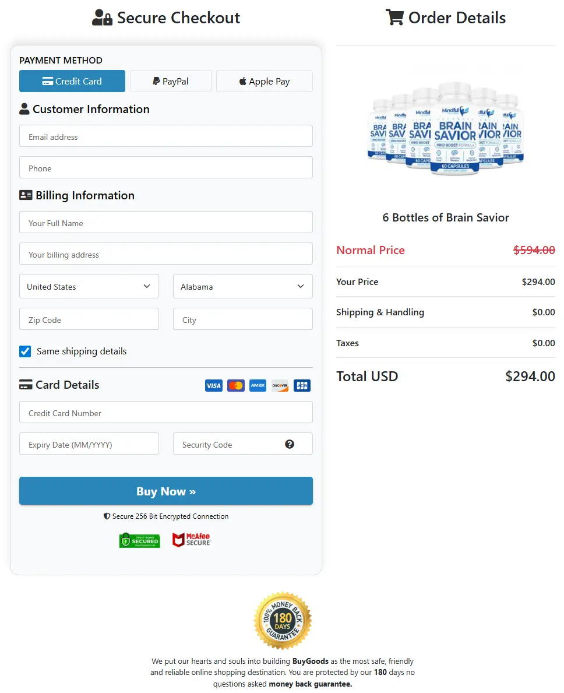Click the JCB card icon
This screenshot has height=693, width=564.
tap(302, 385)
